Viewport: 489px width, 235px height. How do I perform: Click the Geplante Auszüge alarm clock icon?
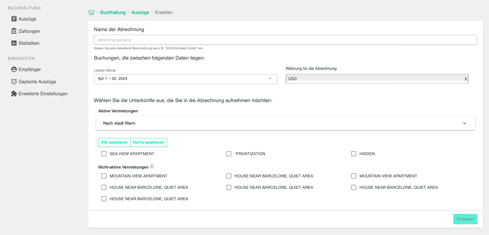[x=14, y=82]
